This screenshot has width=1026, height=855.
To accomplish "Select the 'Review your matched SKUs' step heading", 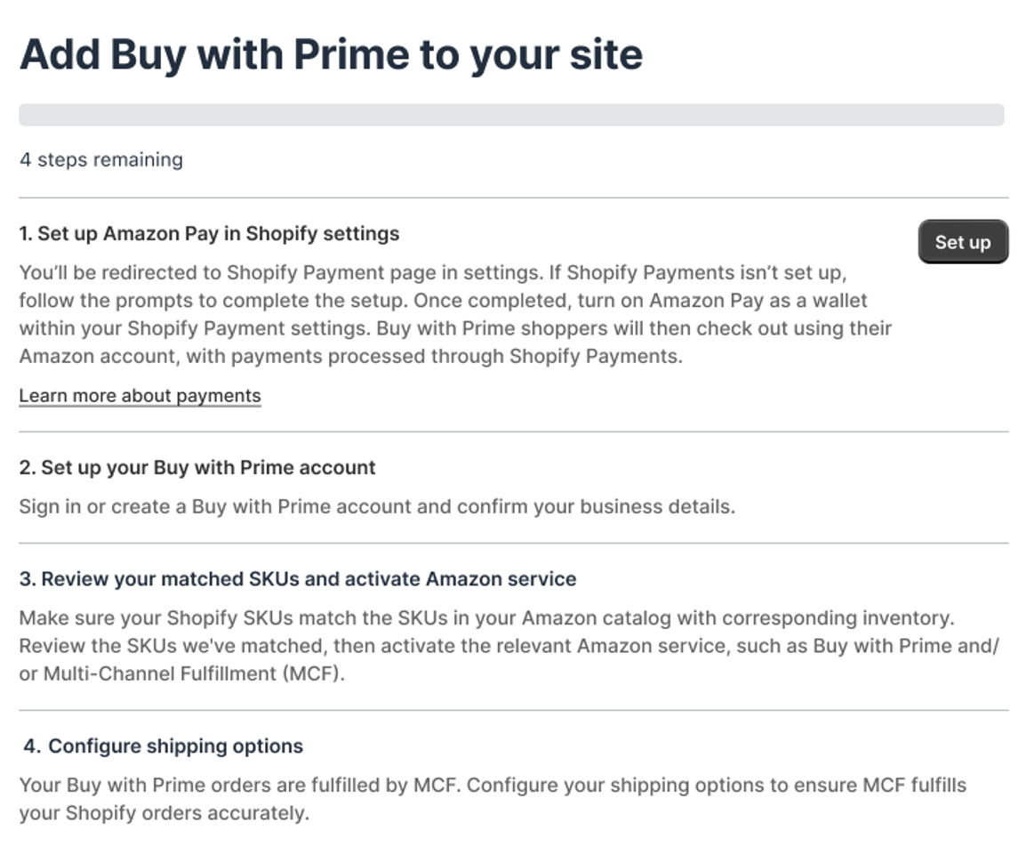I will click(x=298, y=579).
